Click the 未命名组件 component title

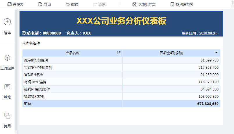[x=31, y=43]
